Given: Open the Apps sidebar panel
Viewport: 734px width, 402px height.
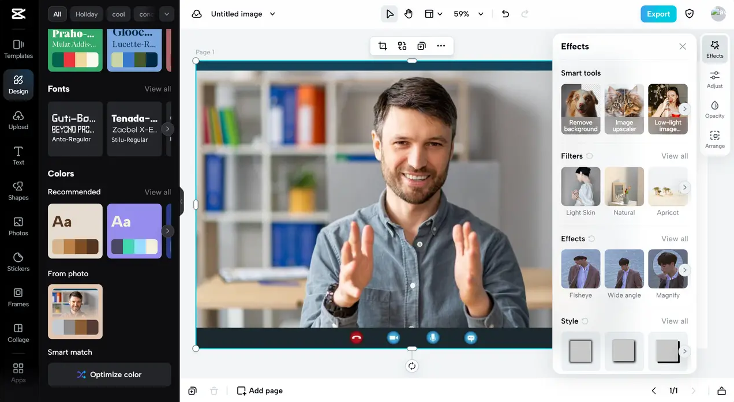Looking at the screenshot, I should pos(18,373).
